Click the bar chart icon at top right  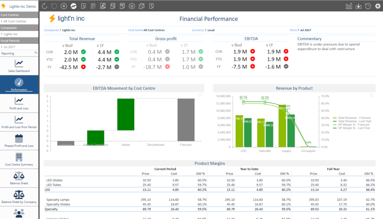tap(349, 6)
